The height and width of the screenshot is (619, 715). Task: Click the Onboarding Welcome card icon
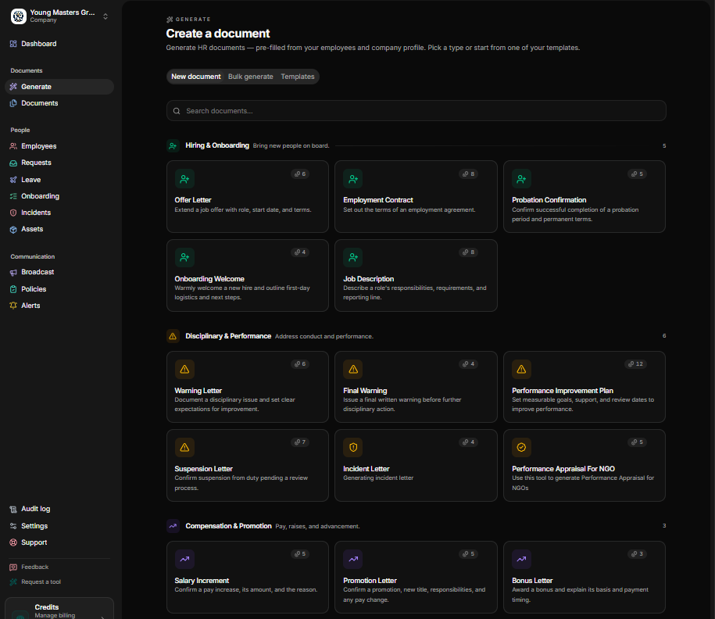[x=184, y=257]
